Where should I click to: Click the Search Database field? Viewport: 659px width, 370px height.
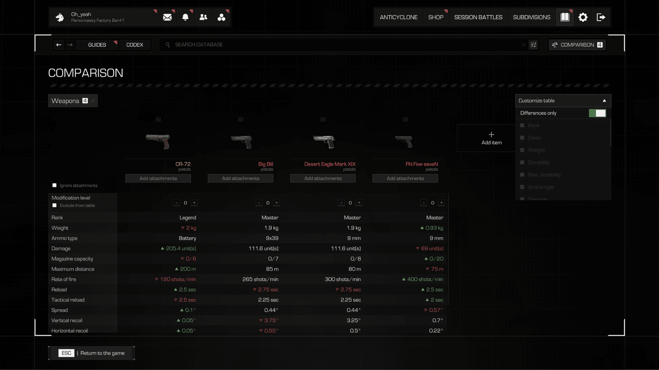(x=344, y=45)
